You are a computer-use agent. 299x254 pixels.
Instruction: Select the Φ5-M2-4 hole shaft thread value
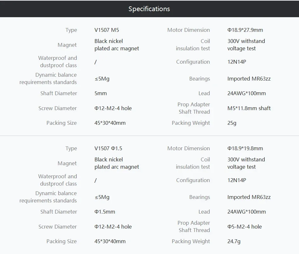click(x=244, y=227)
